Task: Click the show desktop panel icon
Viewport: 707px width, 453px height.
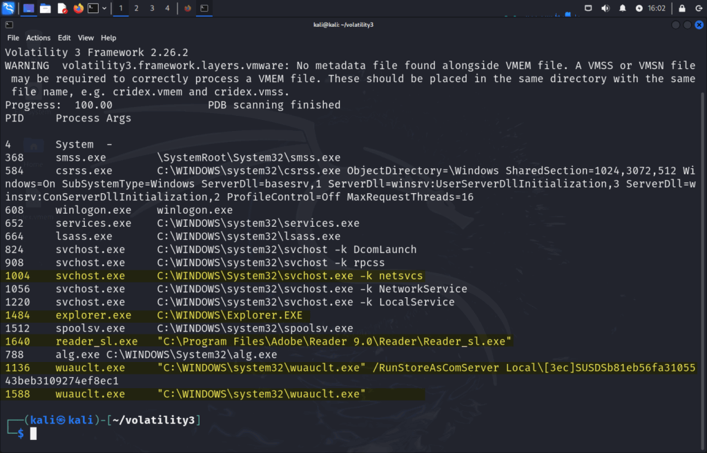Action: pos(28,8)
